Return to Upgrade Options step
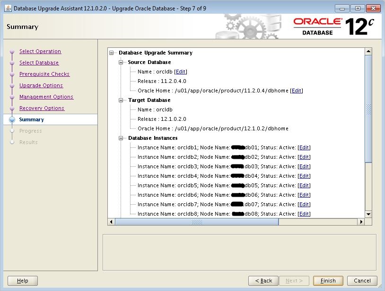Image resolution: width=385 pixels, height=291 pixels. tap(41, 85)
